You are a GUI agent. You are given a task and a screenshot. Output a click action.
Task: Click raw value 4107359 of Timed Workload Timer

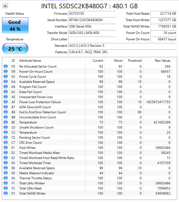tap(164, 163)
